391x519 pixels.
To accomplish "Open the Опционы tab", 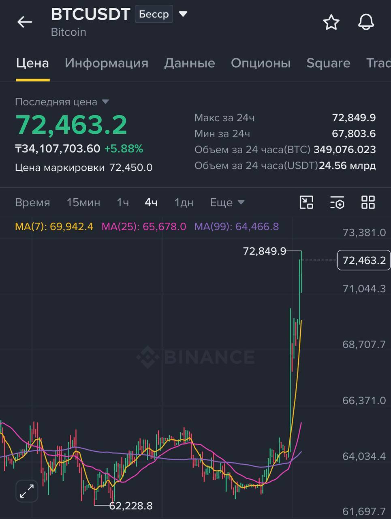I will click(261, 63).
